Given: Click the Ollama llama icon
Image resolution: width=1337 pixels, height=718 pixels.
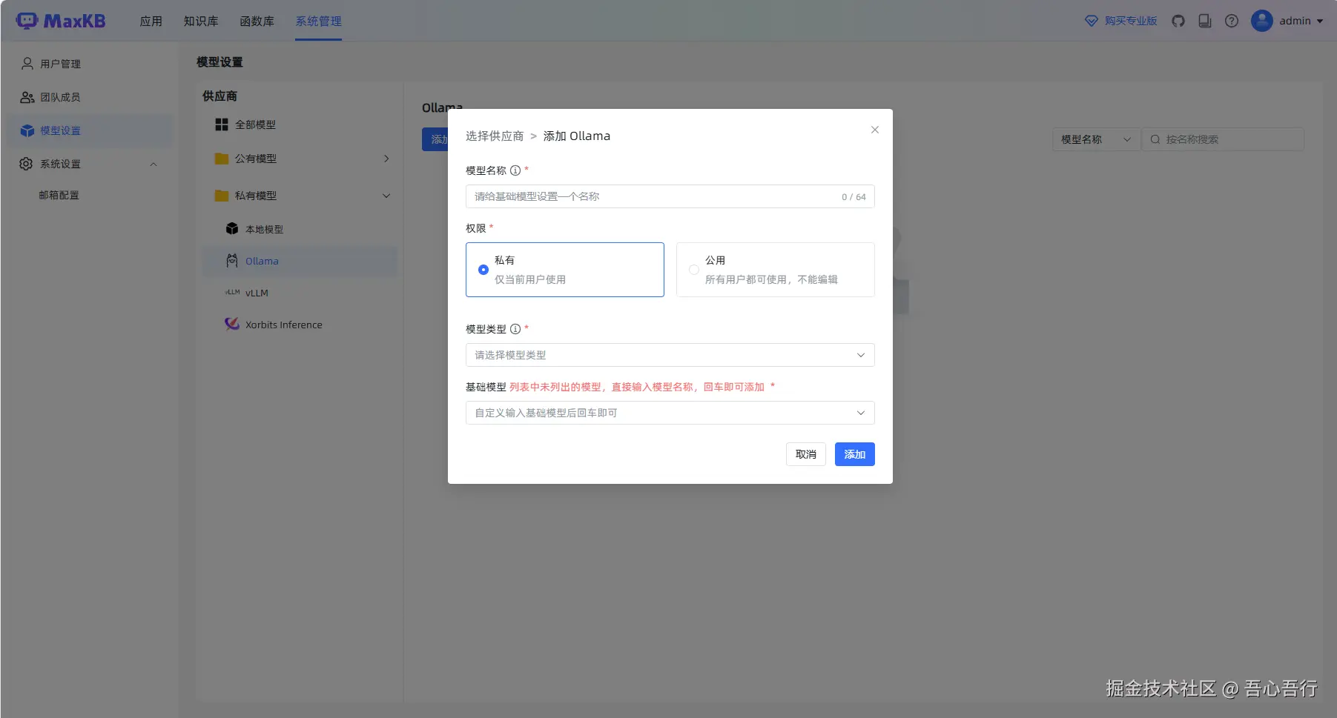Looking at the screenshot, I should click(x=232, y=261).
